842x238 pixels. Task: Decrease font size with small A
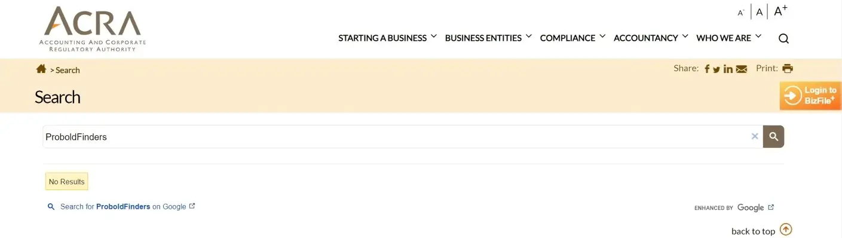741,13
